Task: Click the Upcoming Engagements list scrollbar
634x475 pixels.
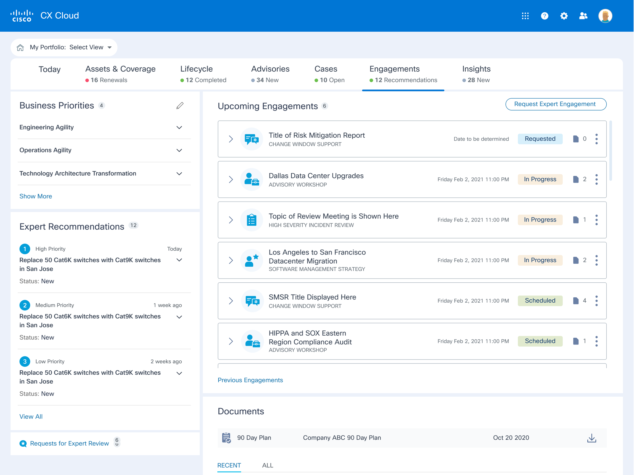Action: (610, 151)
